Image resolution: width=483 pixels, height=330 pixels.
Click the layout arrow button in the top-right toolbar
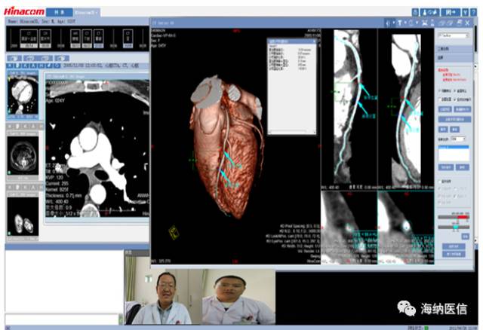[451, 12]
